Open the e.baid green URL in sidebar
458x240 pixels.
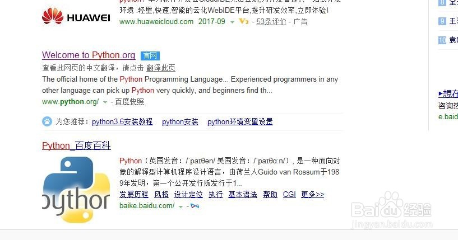(x=448, y=117)
